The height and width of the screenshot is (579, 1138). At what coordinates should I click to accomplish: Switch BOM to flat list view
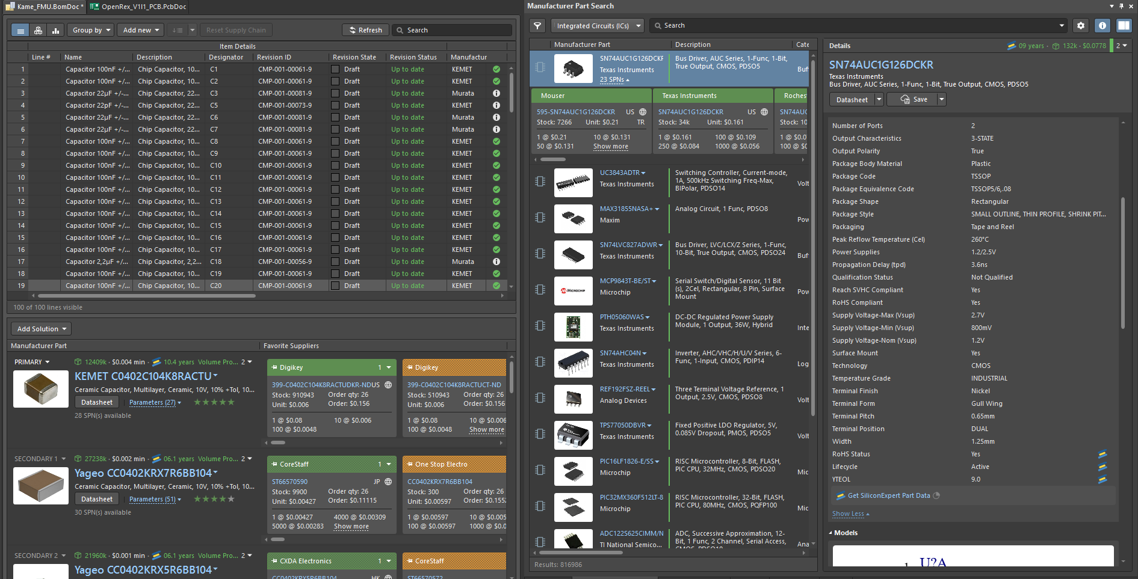click(x=20, y=30)
